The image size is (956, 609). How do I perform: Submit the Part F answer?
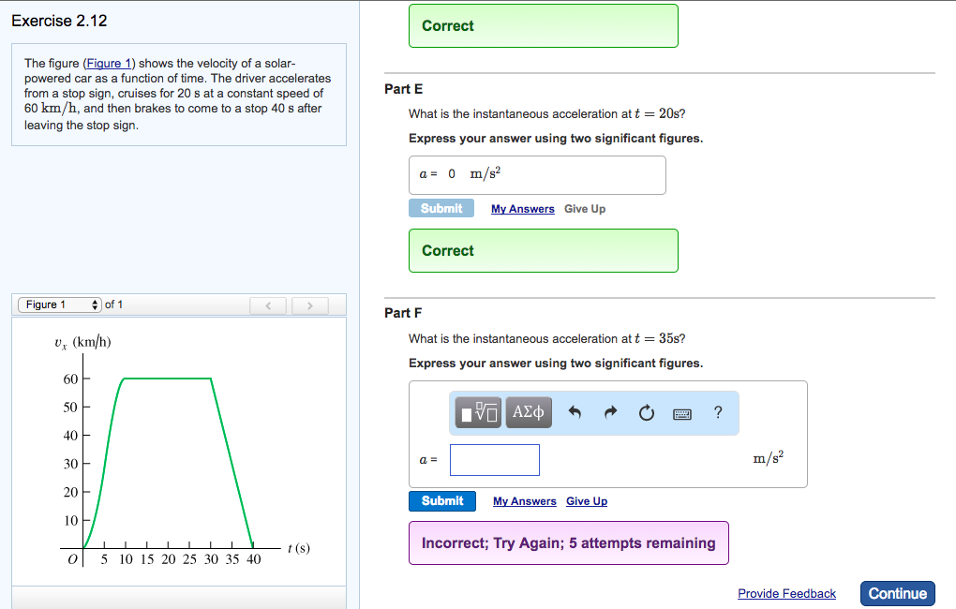(441, 500)
